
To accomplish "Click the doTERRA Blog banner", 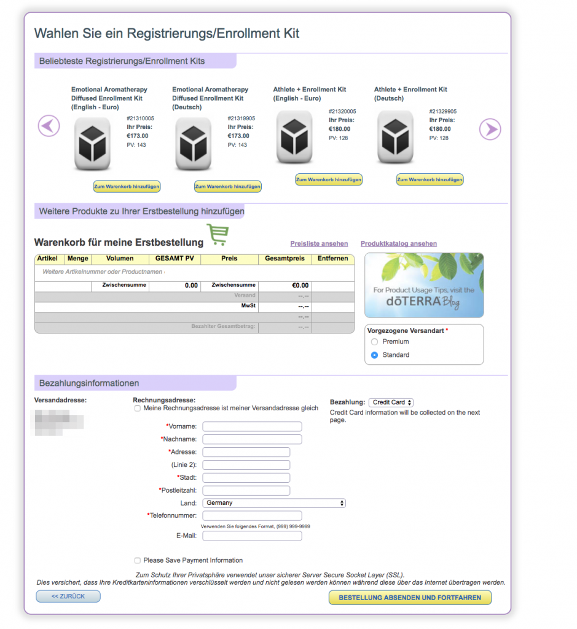I will (x=424, y=285).
